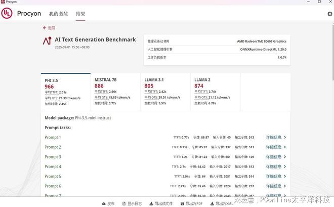Click the UL Procyon logo

pos(7,13)
